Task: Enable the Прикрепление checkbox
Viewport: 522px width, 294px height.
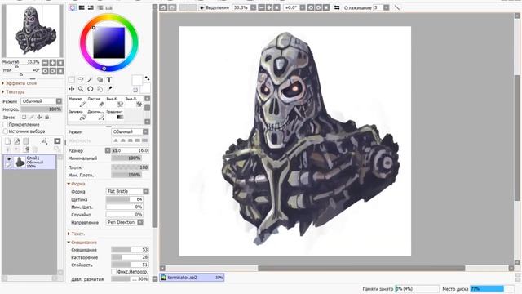Action: click(x=6, y=124)
